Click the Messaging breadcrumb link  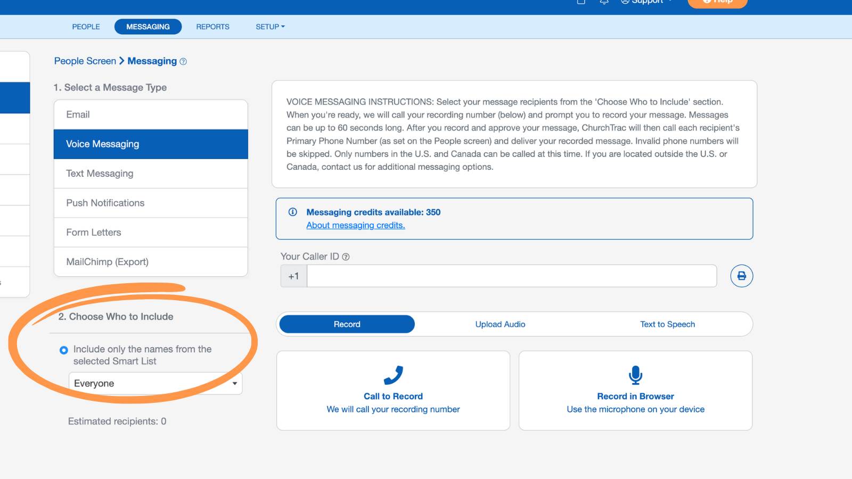152,61
